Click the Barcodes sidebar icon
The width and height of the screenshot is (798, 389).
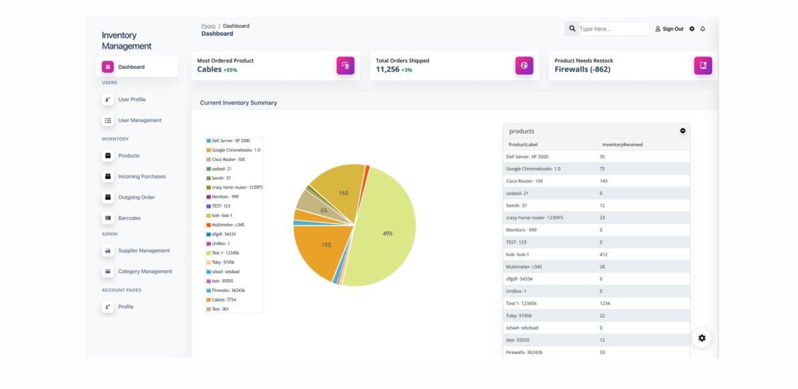pos(107,218)
